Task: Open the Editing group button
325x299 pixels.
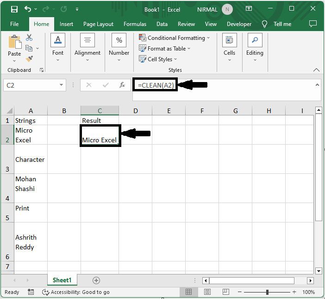Action: pos(255,48)
